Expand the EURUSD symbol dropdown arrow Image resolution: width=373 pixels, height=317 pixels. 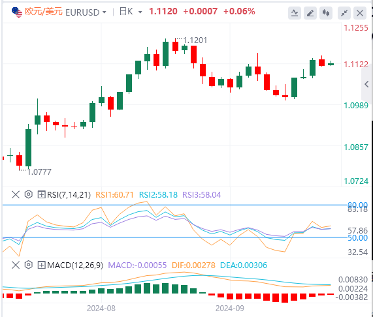[x=104, y=12]
